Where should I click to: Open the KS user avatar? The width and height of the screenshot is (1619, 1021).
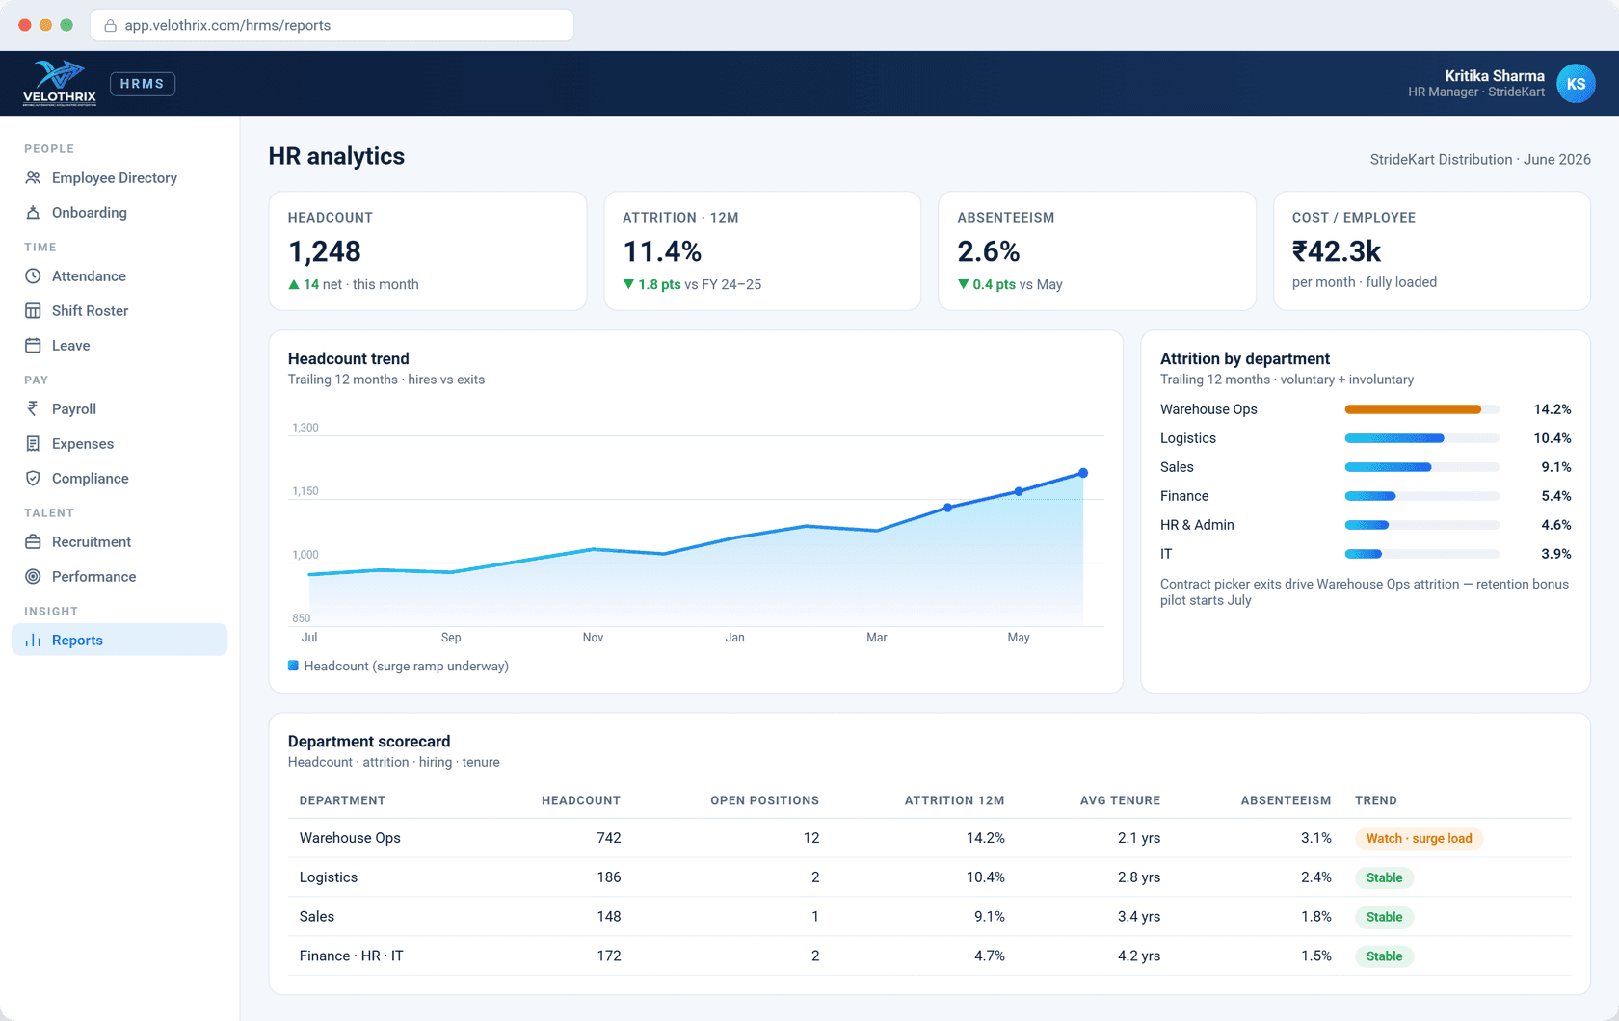[x=1576, y=84]
